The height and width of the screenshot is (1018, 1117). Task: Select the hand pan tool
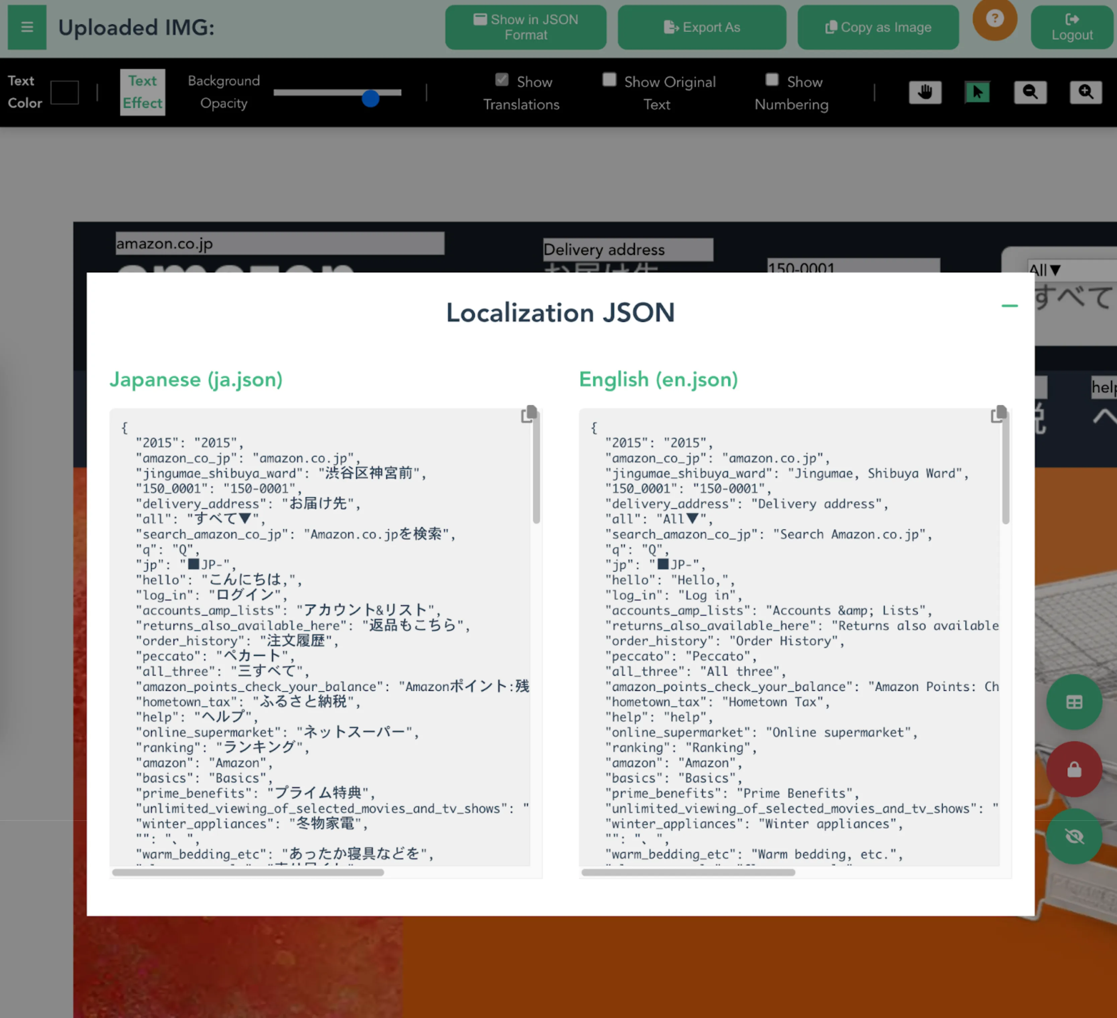pos(925,92)
